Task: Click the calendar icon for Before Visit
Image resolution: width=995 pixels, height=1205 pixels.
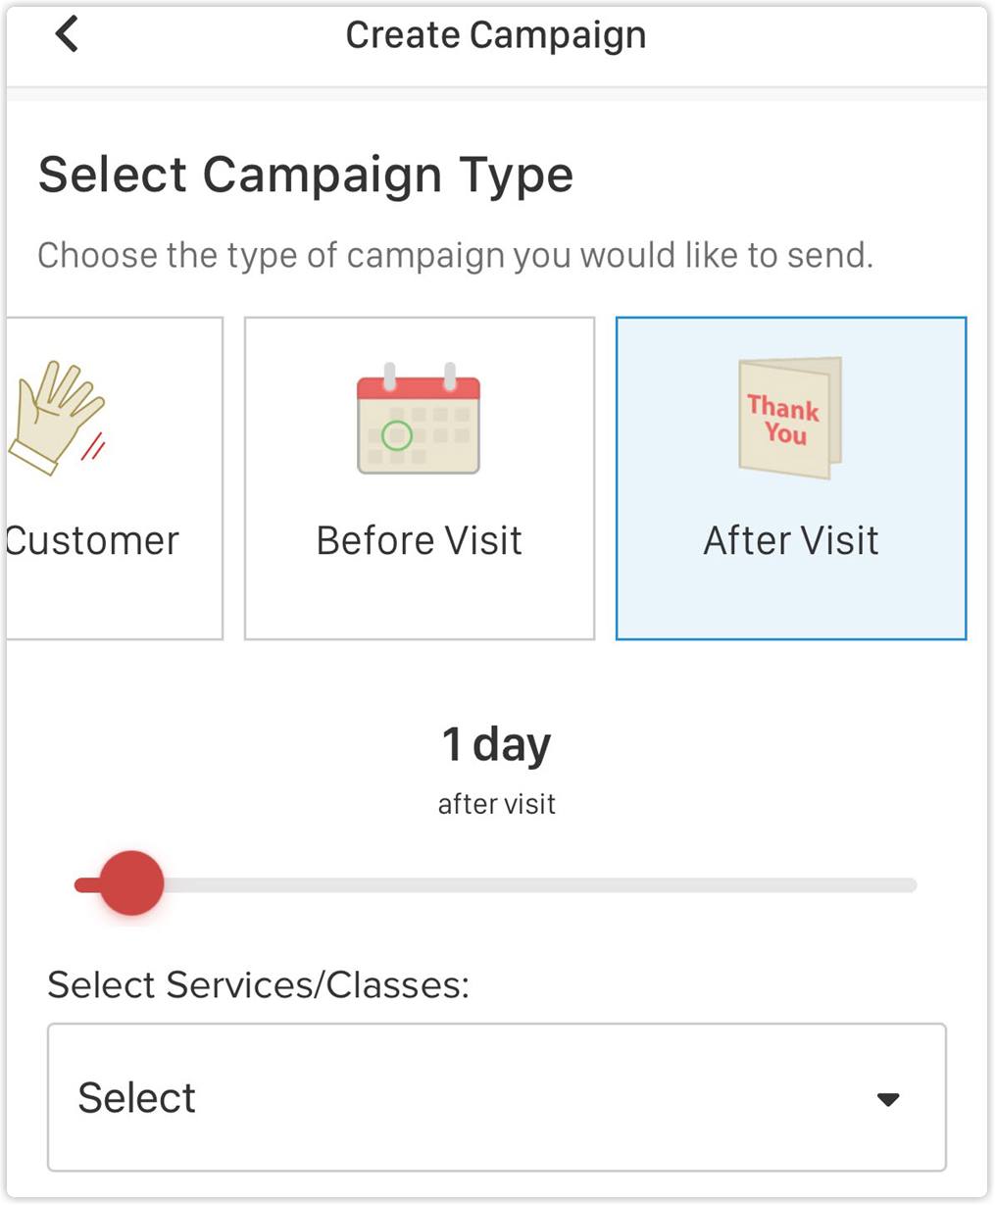Action: tap(419, 419)
